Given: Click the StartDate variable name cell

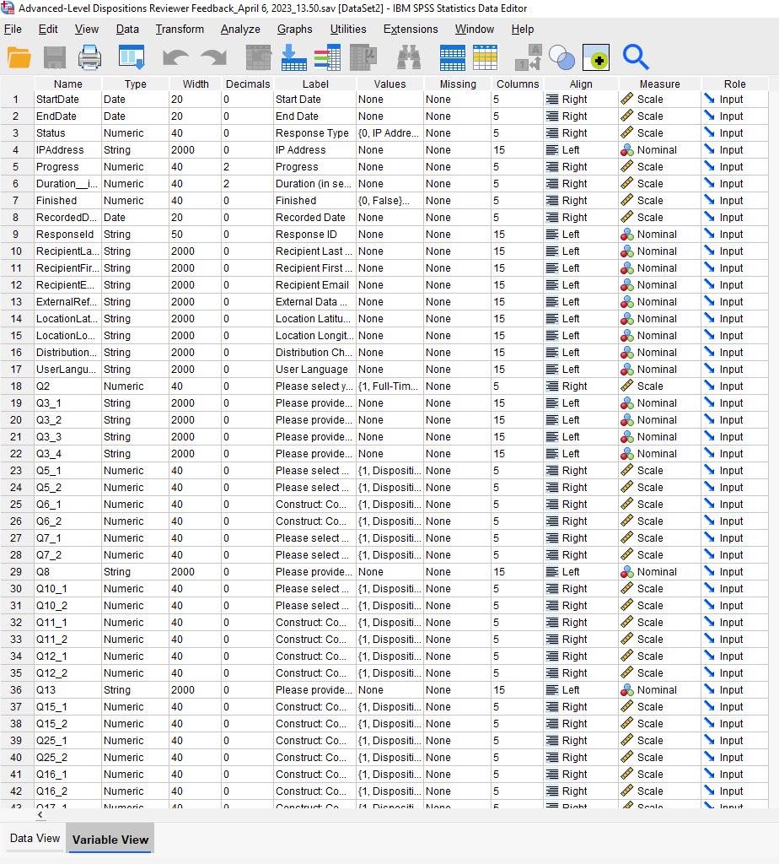Looking at the screenshot, I should click(67, 100).
